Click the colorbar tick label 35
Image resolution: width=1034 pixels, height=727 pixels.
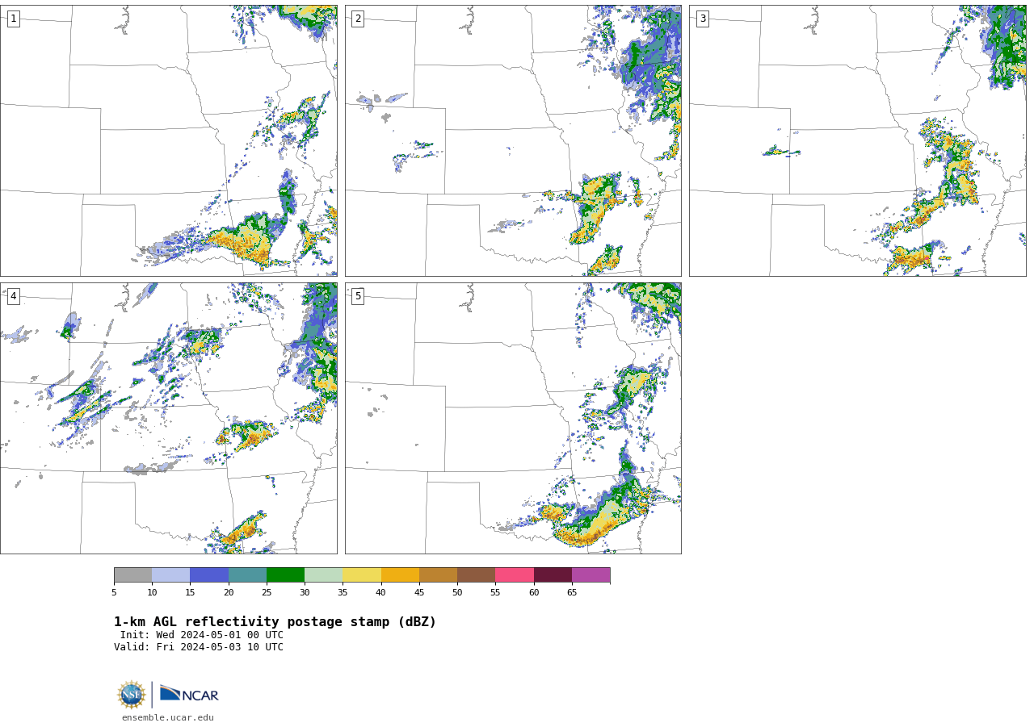pos(343,593)
